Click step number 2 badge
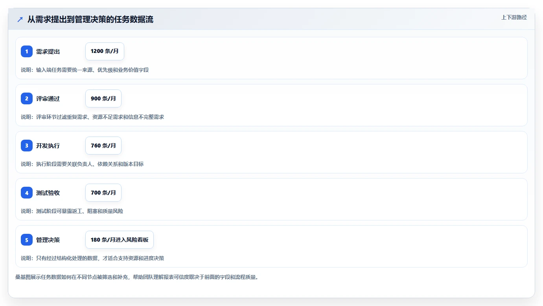This screenshot has height=306, width=543. click(27, 98)
